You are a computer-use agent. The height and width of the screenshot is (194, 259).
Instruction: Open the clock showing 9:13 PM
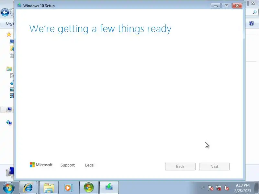(242, 188)
